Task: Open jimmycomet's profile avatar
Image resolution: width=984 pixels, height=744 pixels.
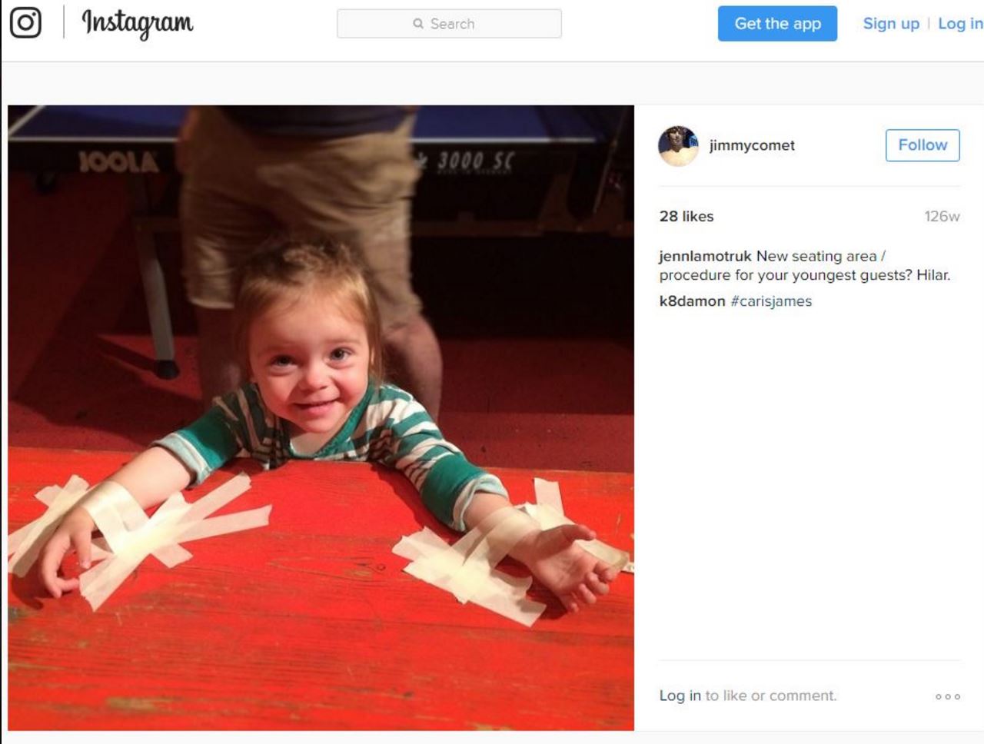Action: [678, 145]
